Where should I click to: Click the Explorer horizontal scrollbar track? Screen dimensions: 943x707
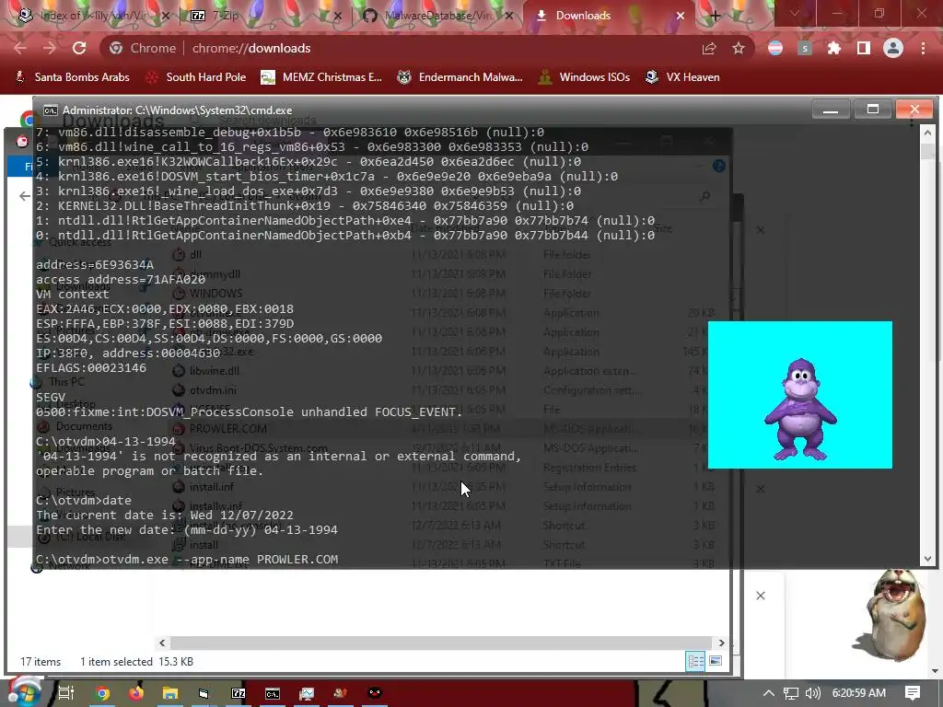442,643
